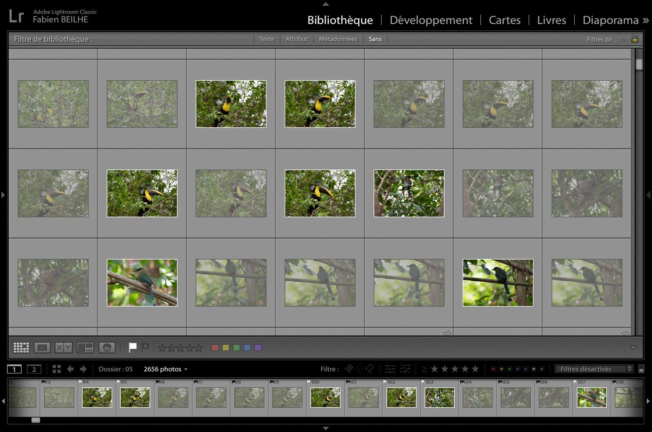Switch to Grid view mode

[x=21, y=347]
